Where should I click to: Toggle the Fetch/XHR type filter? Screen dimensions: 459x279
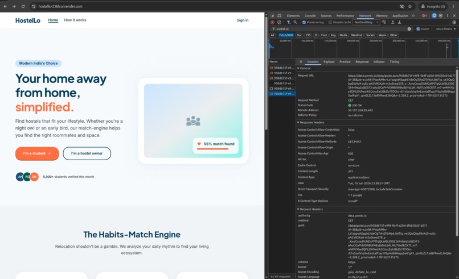point(286,35)
